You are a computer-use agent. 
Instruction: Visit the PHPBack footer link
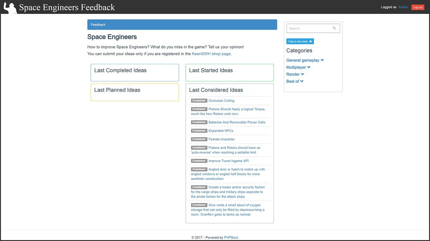tap(231, 237)
